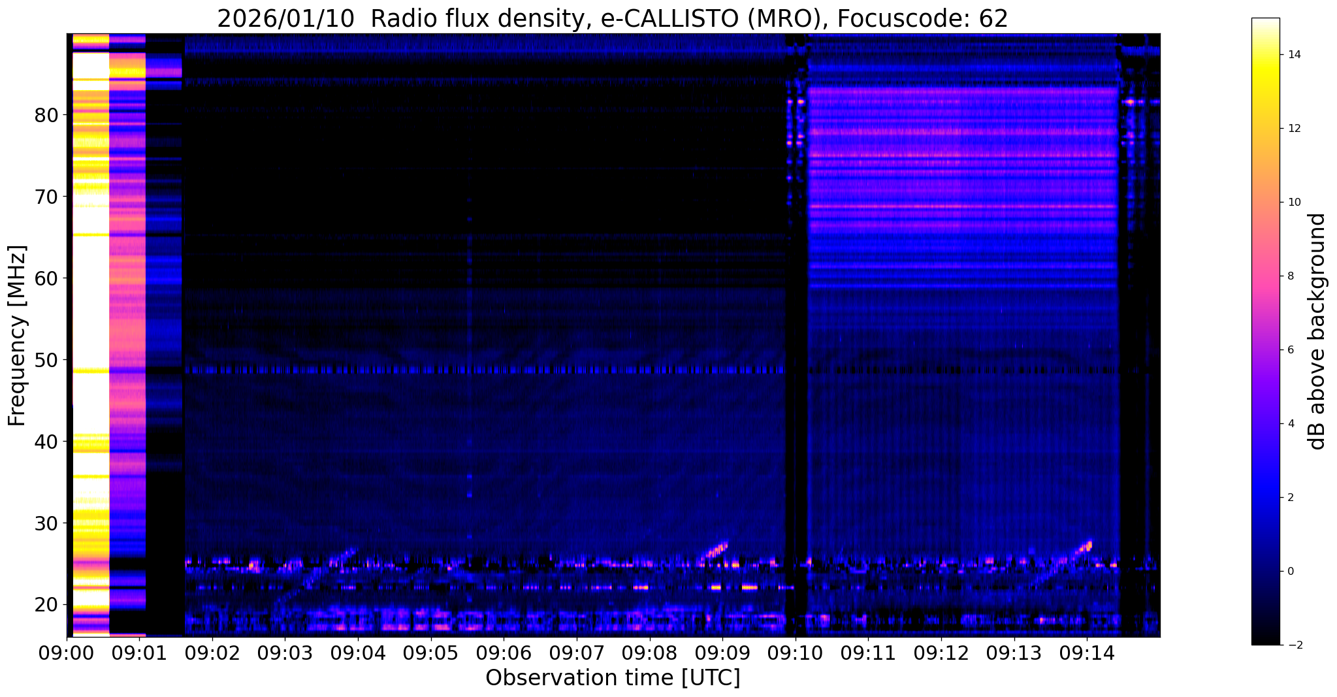Click the 40 MHz frequency tick label

coord(46,442)
